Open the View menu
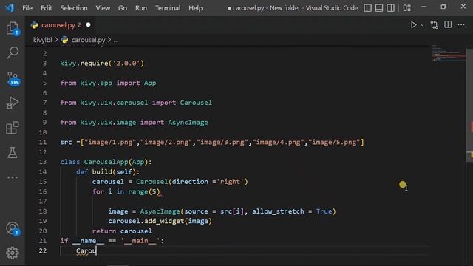The image size is (473, 266). tap(103, 8)
